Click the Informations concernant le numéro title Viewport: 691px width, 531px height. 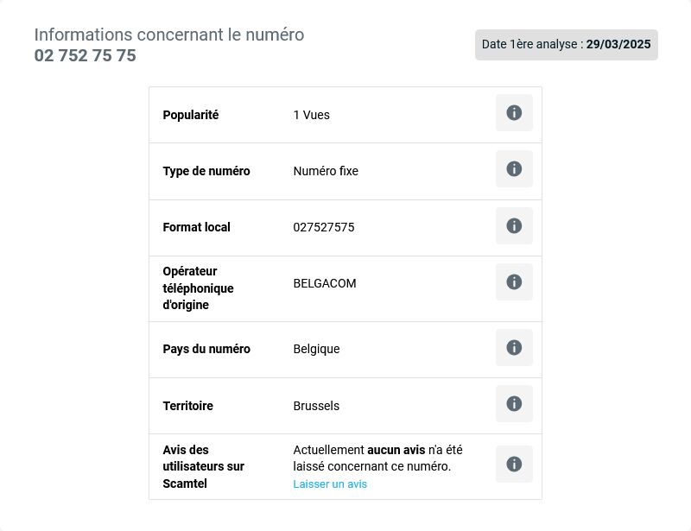click(x=169, y=35)
